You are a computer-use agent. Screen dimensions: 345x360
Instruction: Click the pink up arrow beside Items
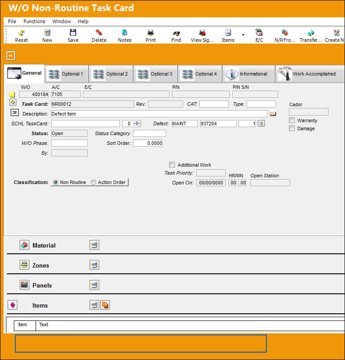point(12,305)
